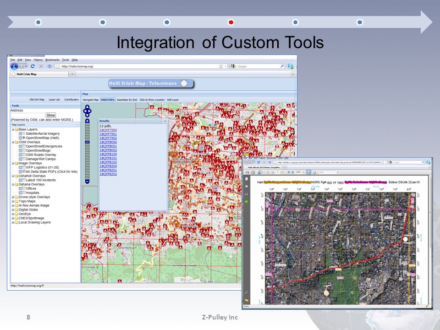Click the Base Layers folder icon

16,130
